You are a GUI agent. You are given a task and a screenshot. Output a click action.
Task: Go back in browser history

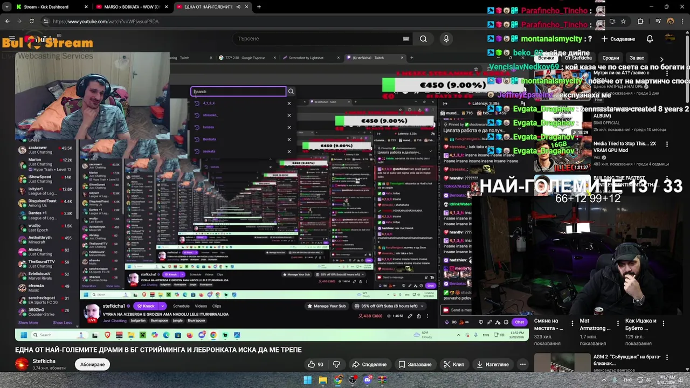click(8, 22)
